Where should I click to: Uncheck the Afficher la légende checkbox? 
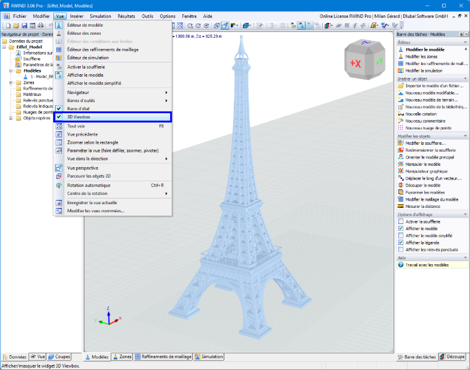click(401, 243)
